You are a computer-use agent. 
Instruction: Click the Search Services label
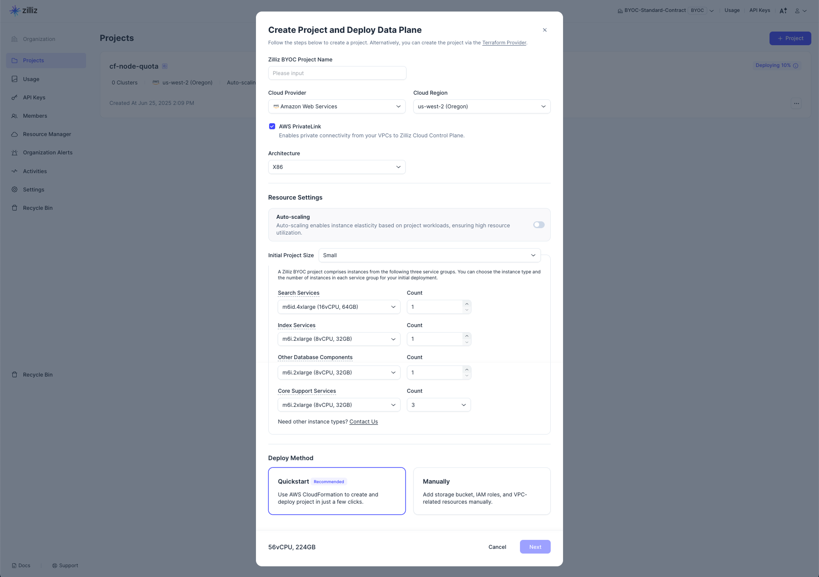click(299, 293)
